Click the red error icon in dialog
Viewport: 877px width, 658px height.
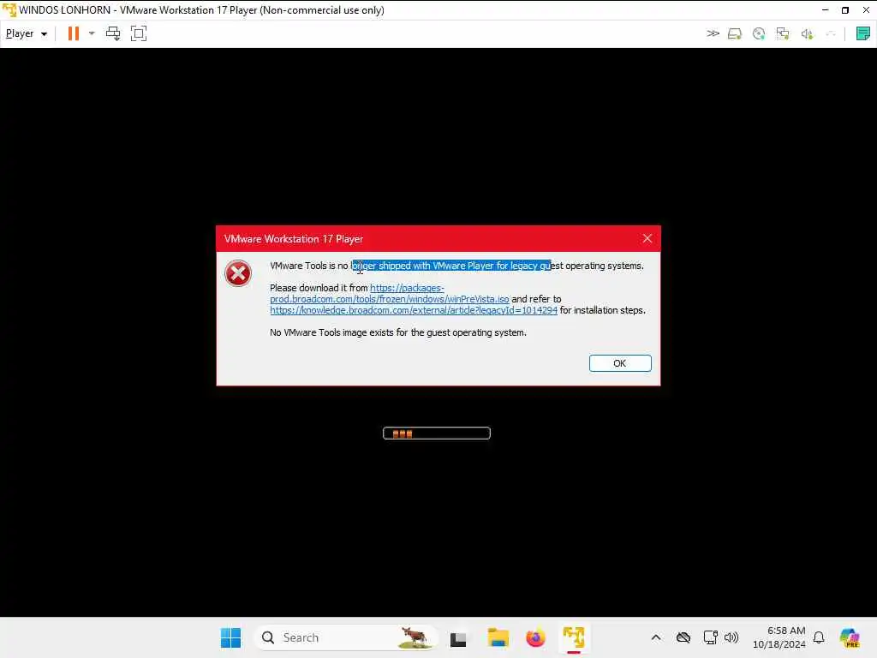pyautogui.click(x=238, y=273)
